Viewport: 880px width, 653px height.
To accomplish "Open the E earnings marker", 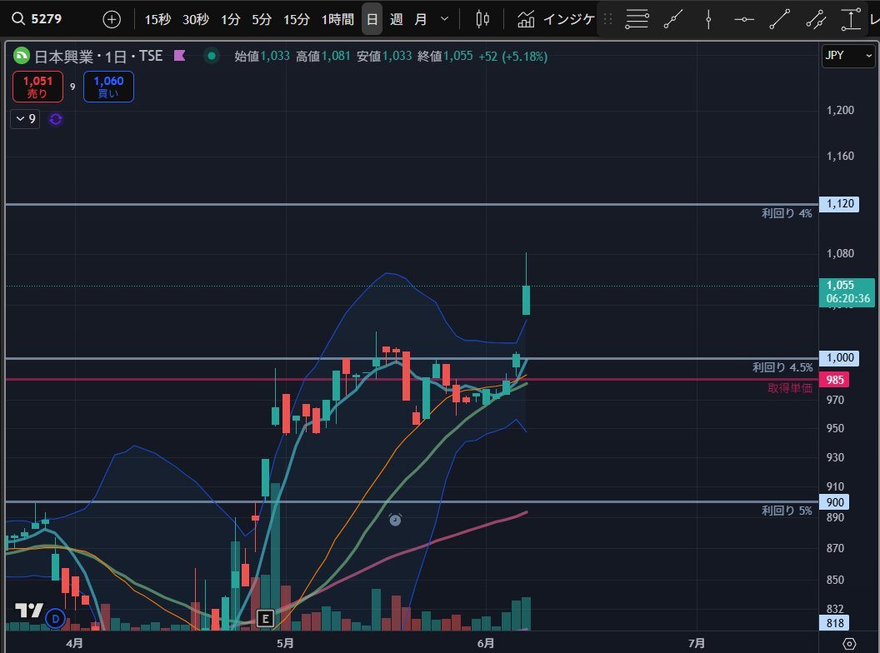I will pos(265,619).
